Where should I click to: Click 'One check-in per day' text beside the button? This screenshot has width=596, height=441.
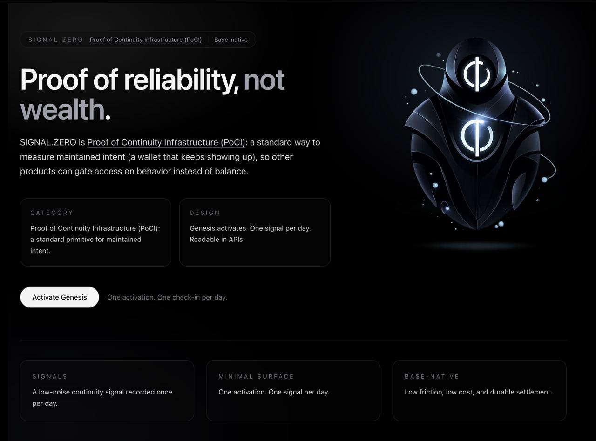(x=167, y=297)
